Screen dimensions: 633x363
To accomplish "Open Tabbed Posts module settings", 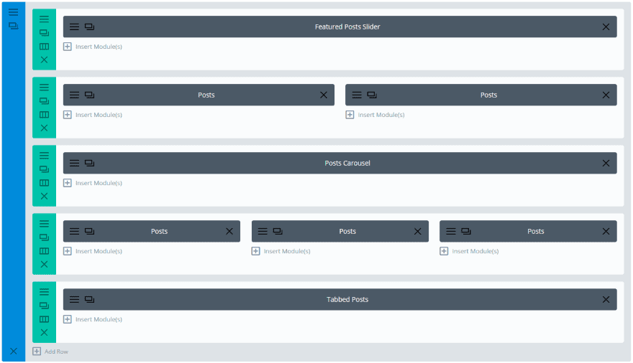I will 74,299.
